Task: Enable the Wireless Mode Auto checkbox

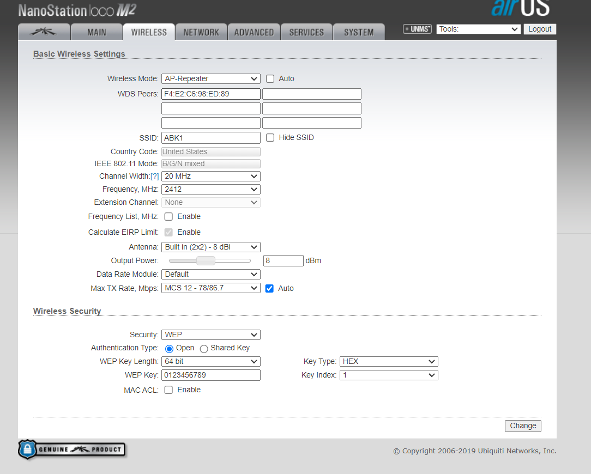Action: click(x=270, y=79)
